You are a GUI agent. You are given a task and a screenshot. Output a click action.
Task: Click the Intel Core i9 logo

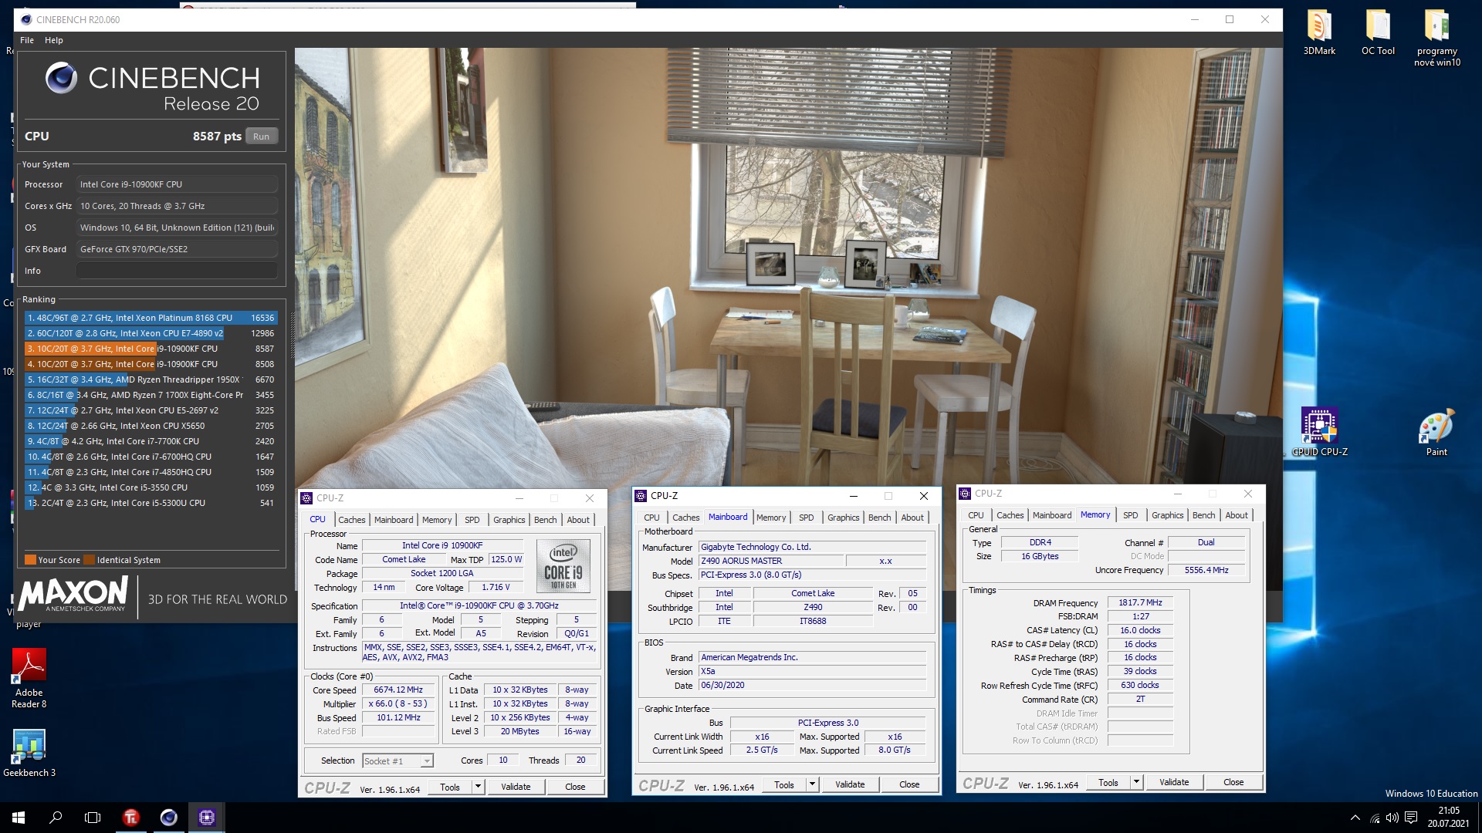click(x=563, y=565)
